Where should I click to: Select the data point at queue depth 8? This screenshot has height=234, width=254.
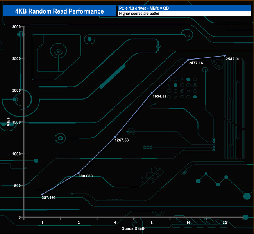pyautogui.click(x=152, y=93)
